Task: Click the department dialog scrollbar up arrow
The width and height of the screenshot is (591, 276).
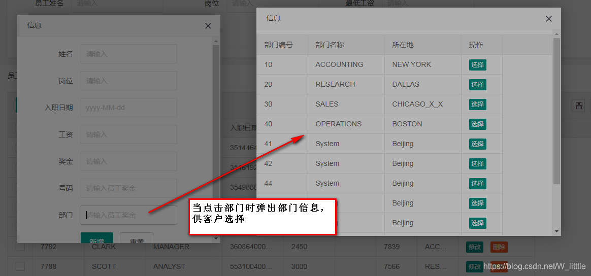Action: click(556, 34)
